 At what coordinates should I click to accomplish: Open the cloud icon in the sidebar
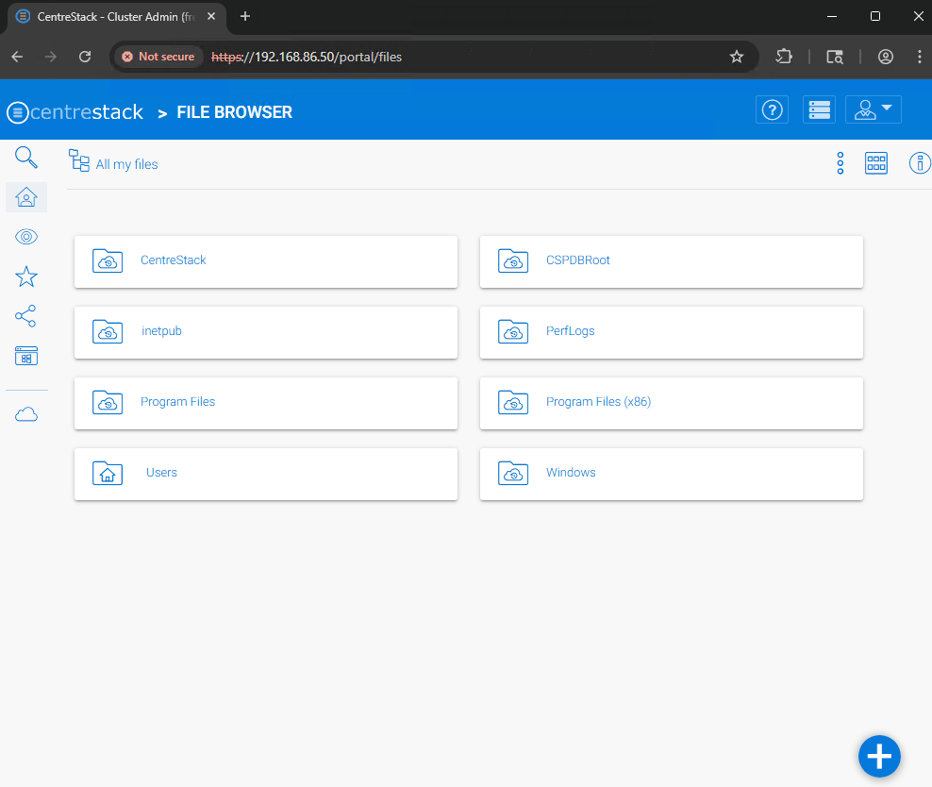point(26,414)
